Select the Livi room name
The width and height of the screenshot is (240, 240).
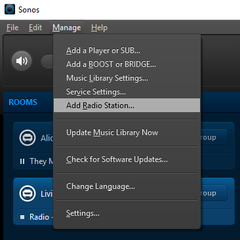[47, 193]
